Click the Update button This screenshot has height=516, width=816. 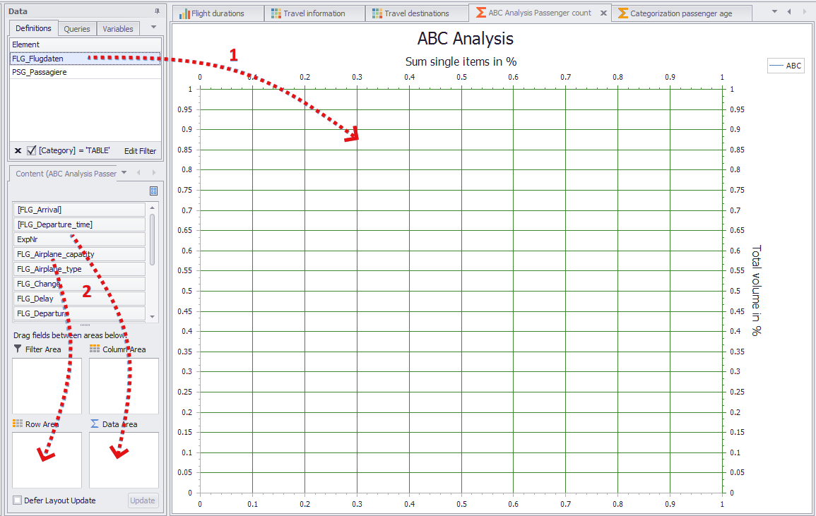tap(143, 500)
